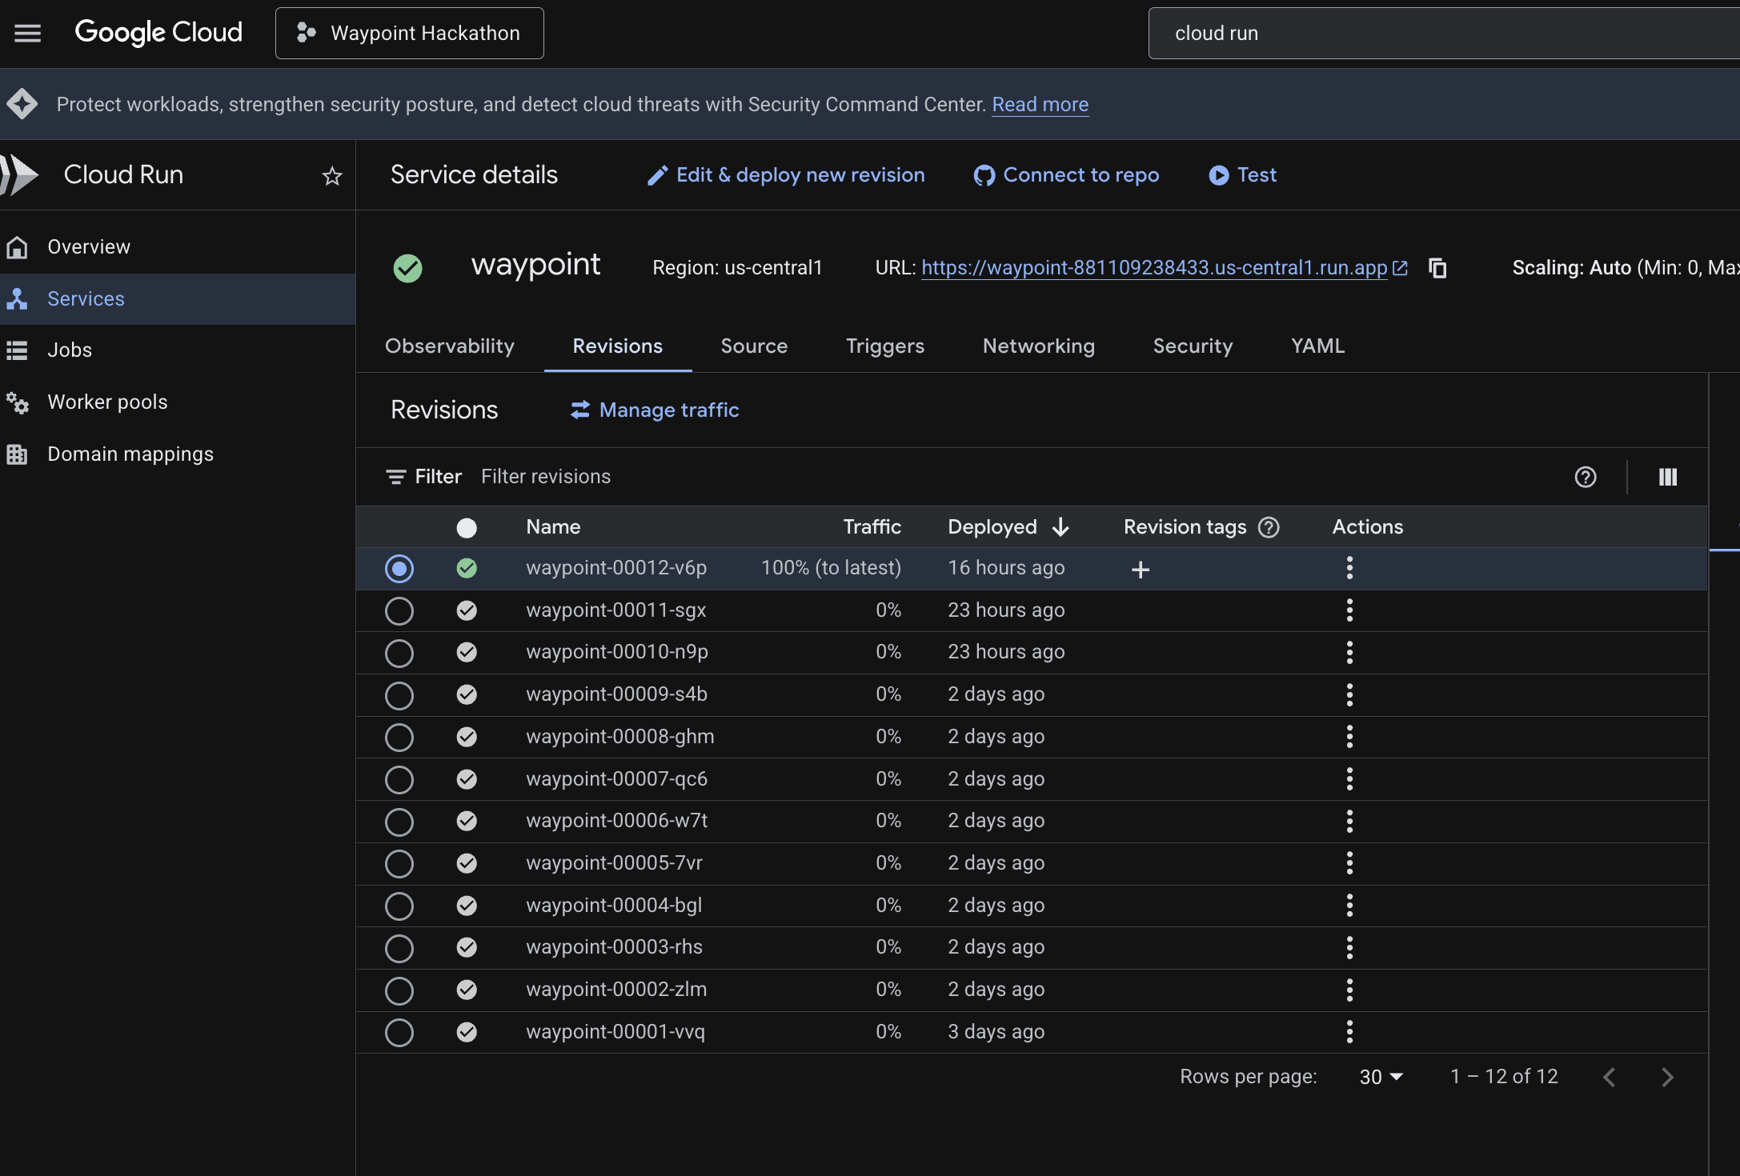Viewport: 1740px width, 1176px height.
Task: Open actions menu for waypoint-00011-sgx
Action: [x=1349, y=610]
